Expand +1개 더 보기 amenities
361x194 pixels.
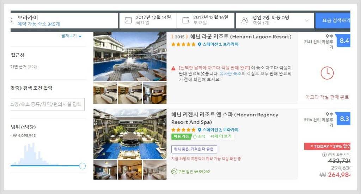click(x=221, y=136)
